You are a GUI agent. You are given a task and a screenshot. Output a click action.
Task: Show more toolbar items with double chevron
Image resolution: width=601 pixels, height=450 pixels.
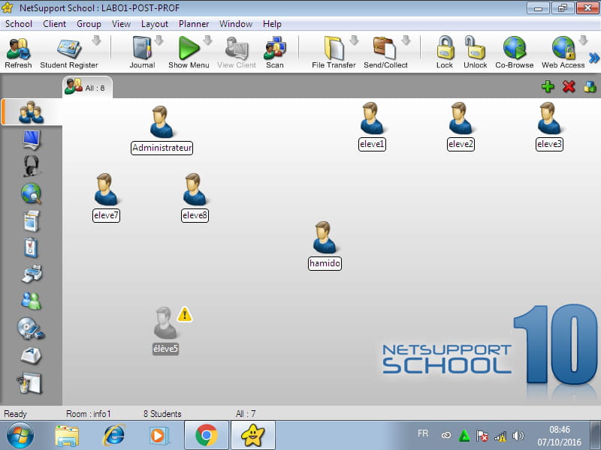pos(594,58)
